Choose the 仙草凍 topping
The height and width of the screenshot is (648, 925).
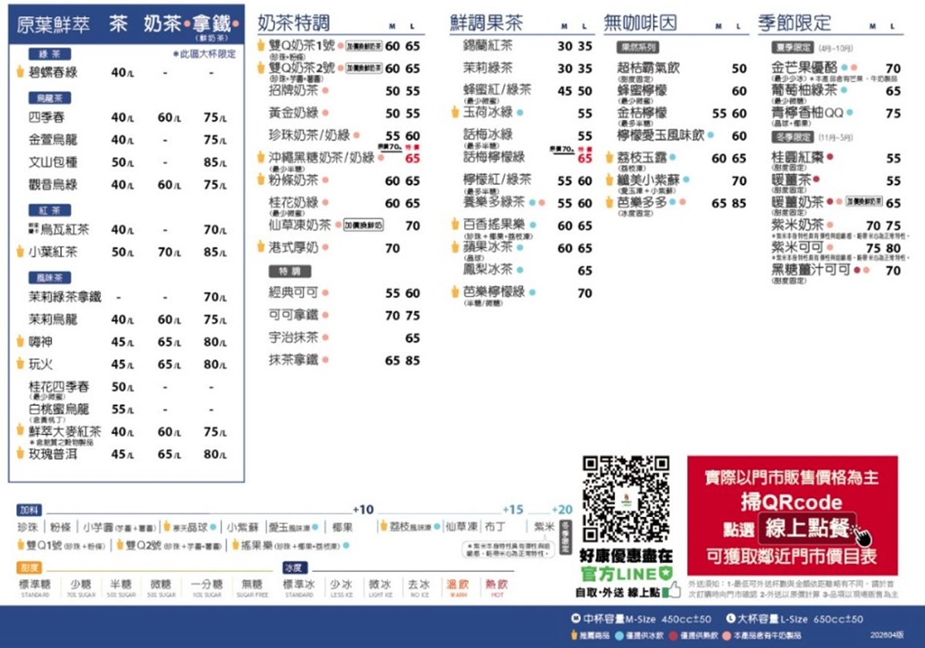[x=461, y=527]
